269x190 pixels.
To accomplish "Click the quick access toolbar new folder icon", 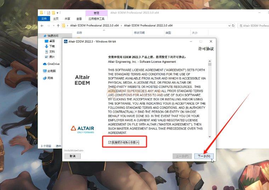I will click(x=53, y=13).
